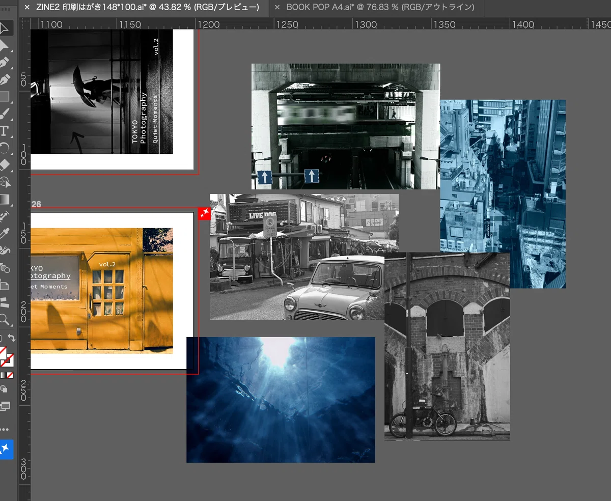Change the screen mode
Image resolution: width=611 pixels, height=501 pixels.
click(5, 406)
